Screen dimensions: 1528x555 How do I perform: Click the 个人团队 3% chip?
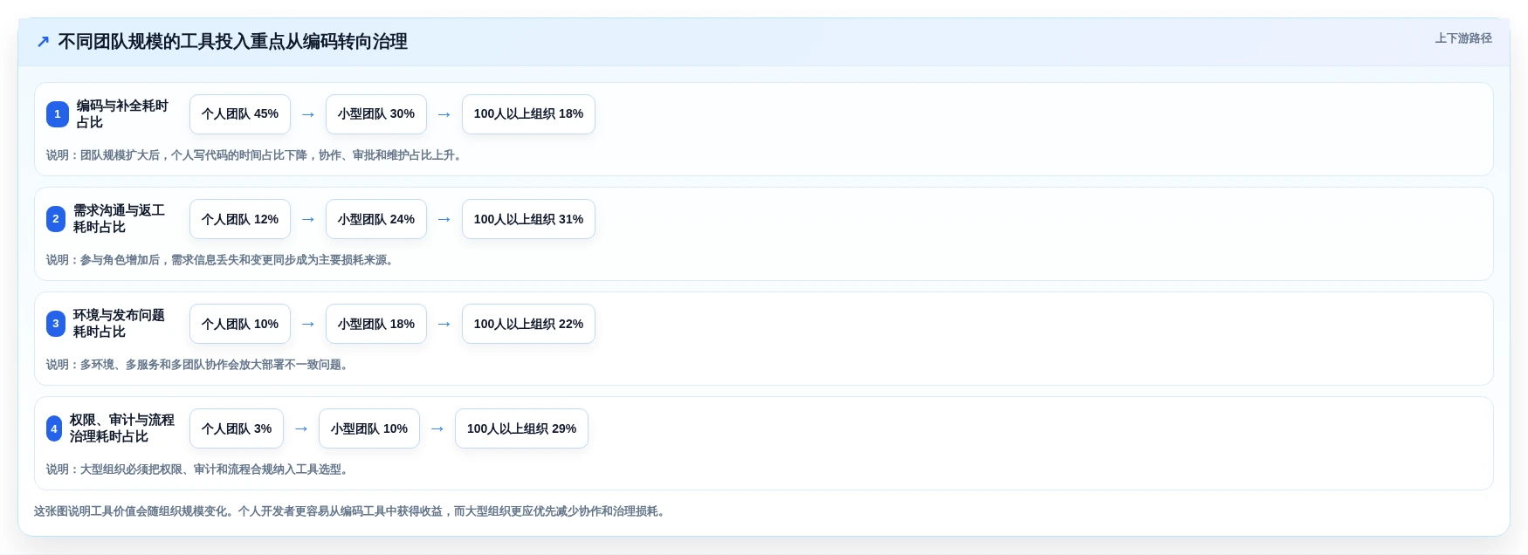237,428
